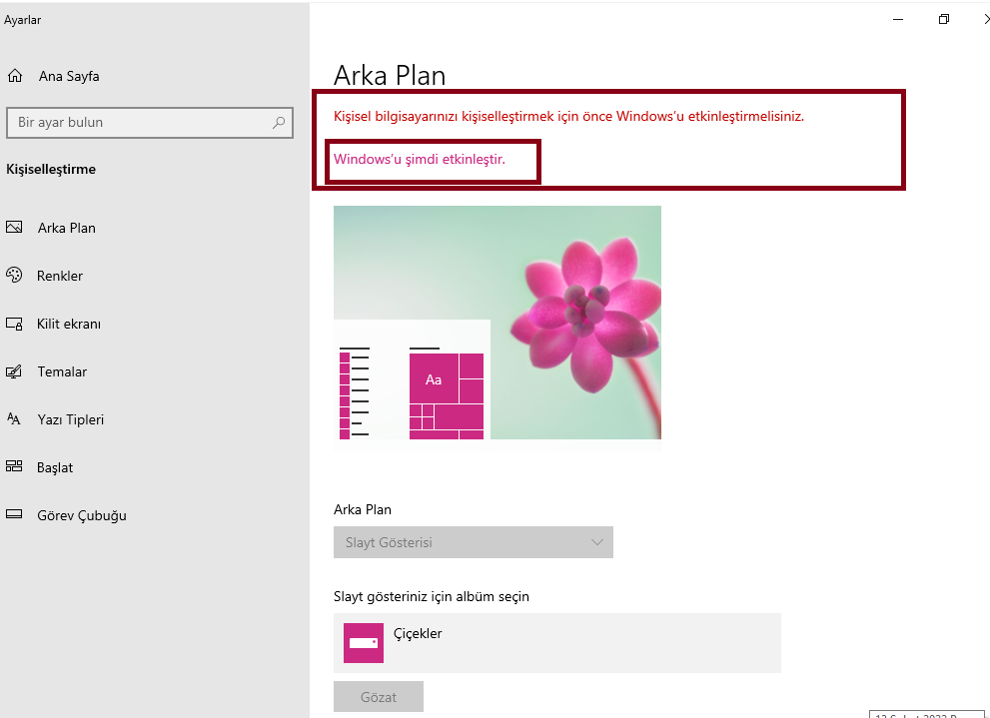The width and height of the screenshot is (990, 718).
Task: Click the Arka Plan picture icon in sidebar
Action: [x=14, y=227]
